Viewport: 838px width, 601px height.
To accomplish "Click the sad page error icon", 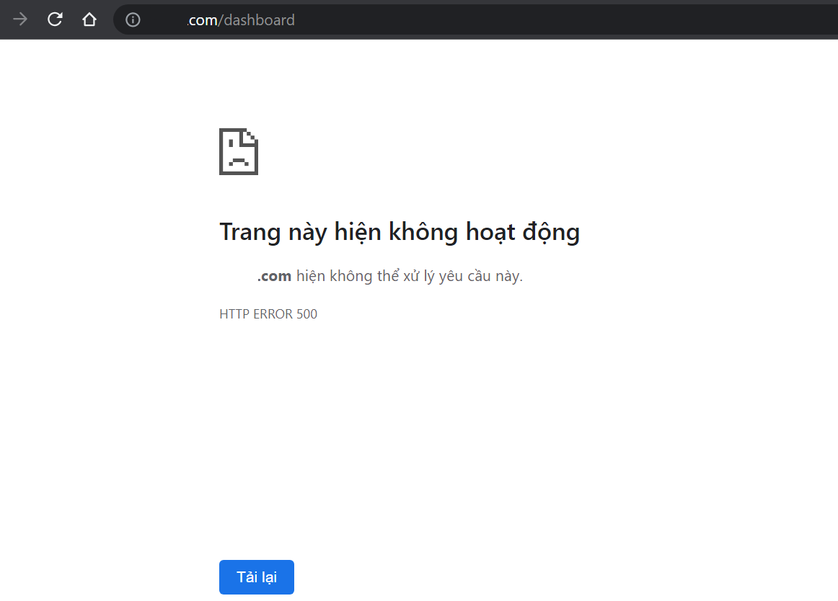I will coord(239,152).
